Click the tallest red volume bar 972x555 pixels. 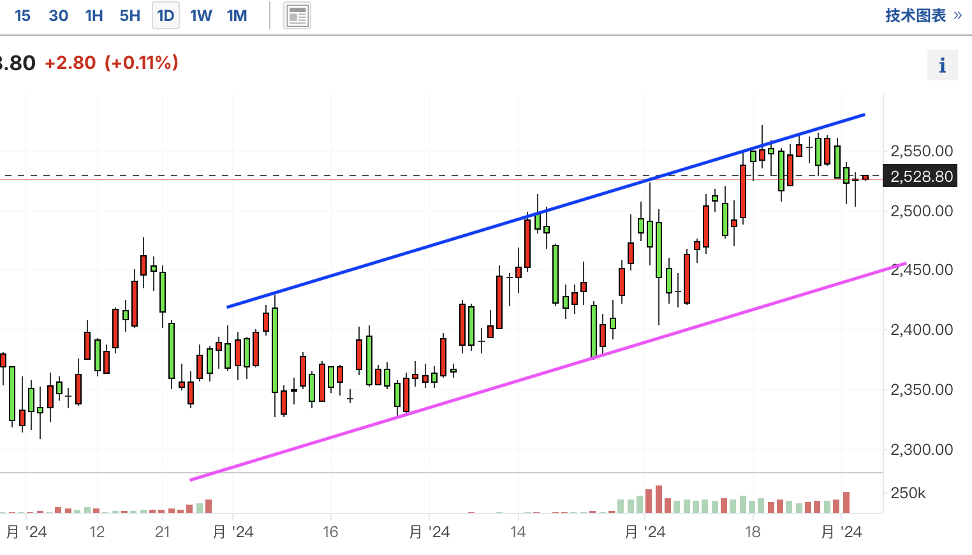click(x=659, y=500)
